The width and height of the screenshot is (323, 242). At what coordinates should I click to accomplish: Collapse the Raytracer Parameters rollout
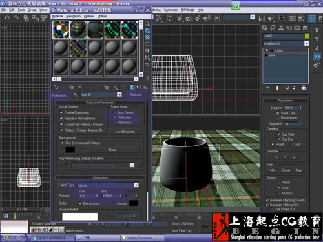click(x=101, y=103)
